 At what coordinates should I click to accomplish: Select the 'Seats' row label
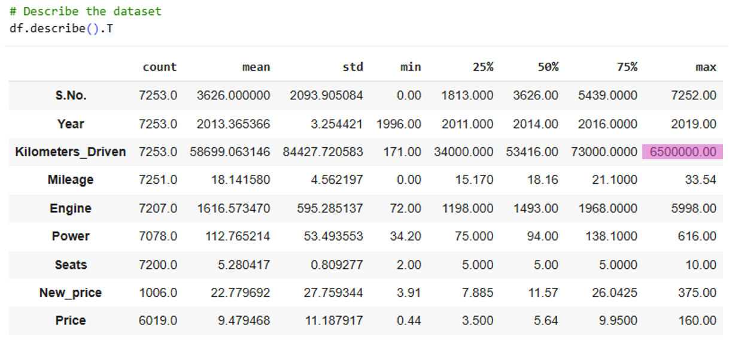tap(71, 265)
